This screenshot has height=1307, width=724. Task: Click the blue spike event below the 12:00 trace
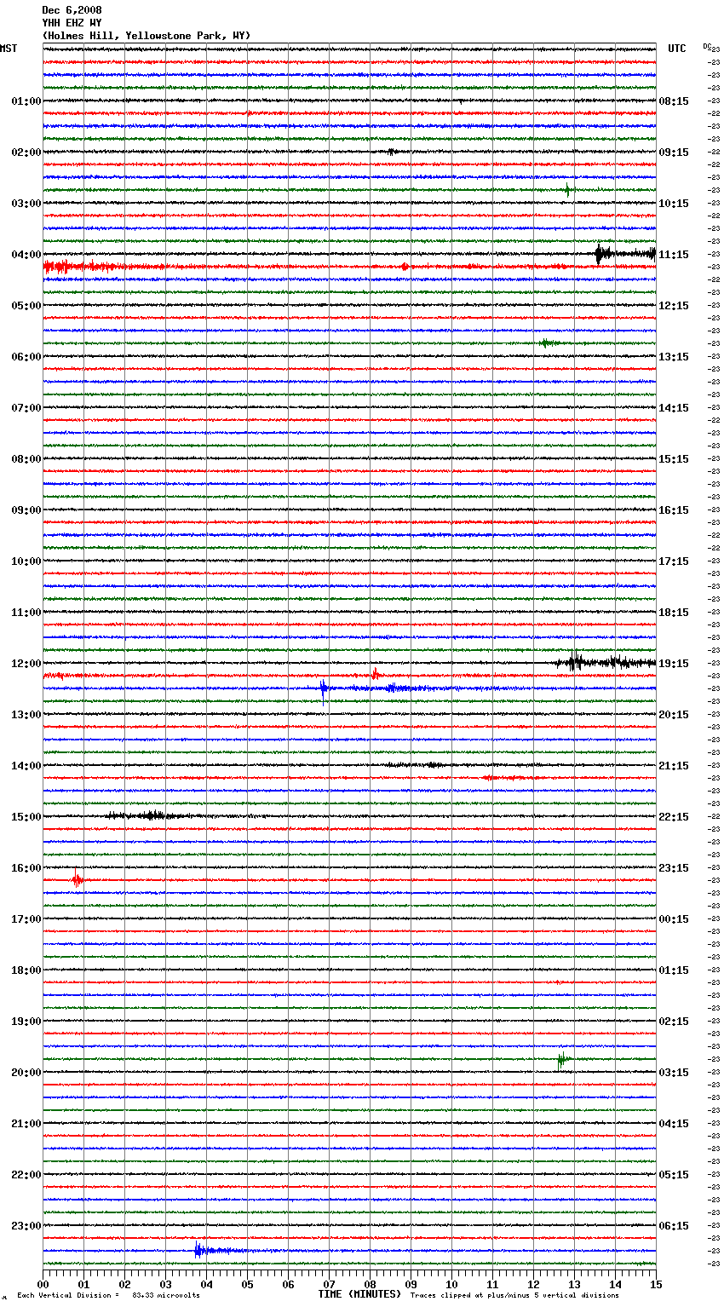pyautogui.click(x=324, y=688)
